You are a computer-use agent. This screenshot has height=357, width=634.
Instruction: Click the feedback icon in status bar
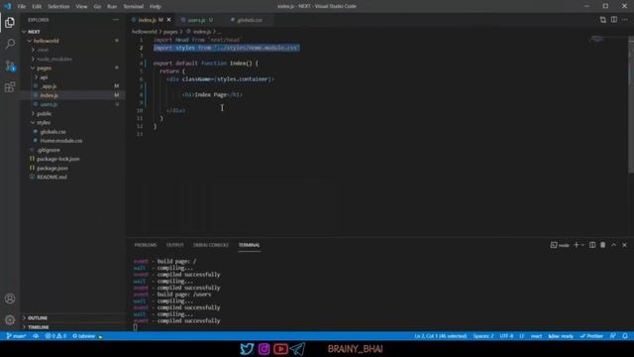tap(613, 336)
